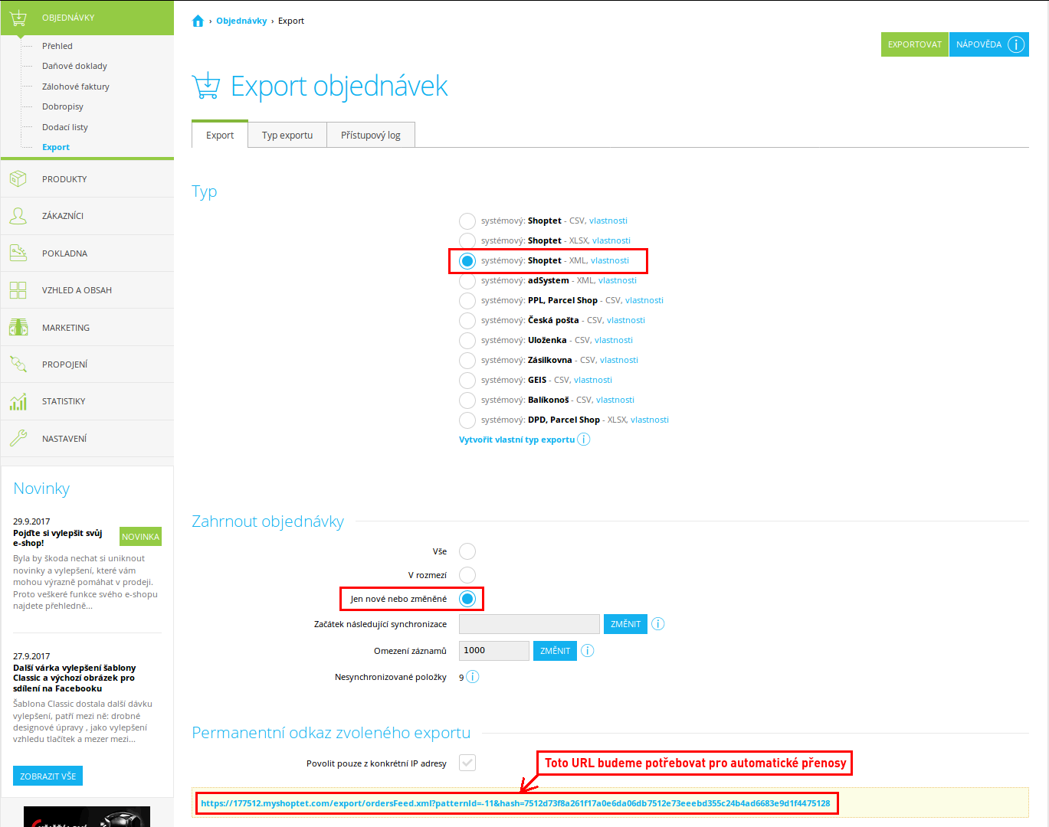Open Zálohové faktury submenu item
This screenshot has height=827, width=1049.
tap(76, 87)
